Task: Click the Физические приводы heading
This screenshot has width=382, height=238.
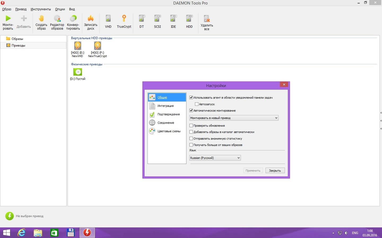Action: pyautogui.click(x=87, y=64)
